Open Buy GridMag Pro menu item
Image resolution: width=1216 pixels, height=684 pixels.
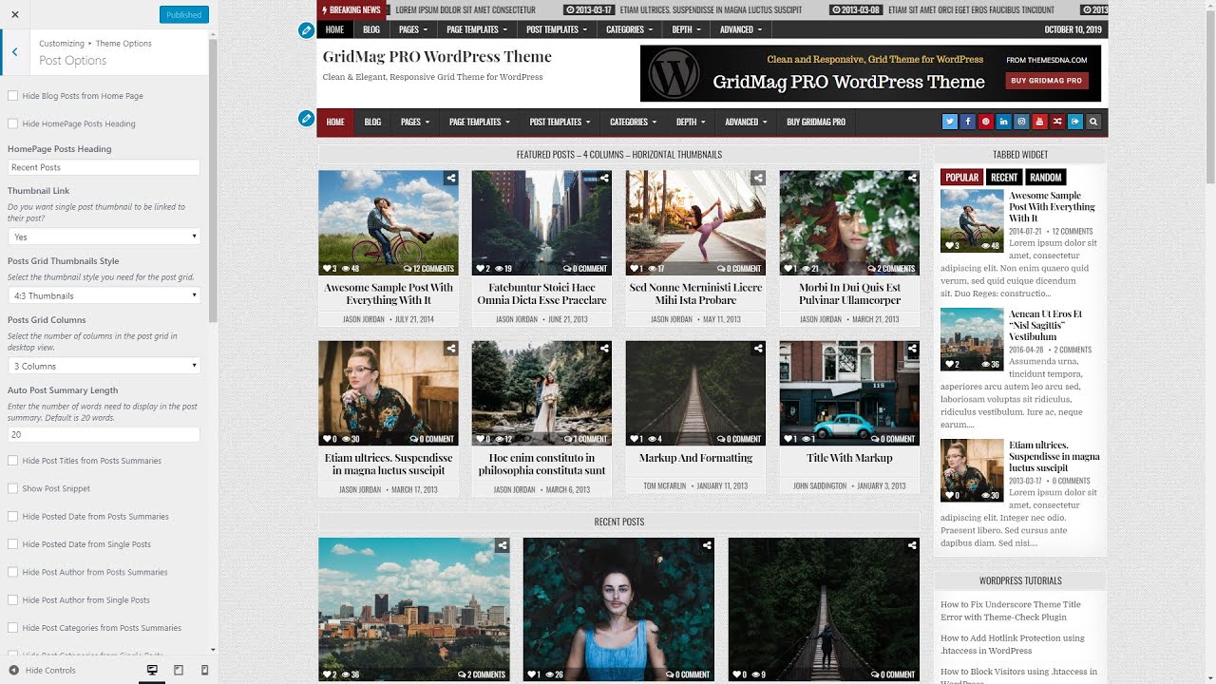click(816, 122)
